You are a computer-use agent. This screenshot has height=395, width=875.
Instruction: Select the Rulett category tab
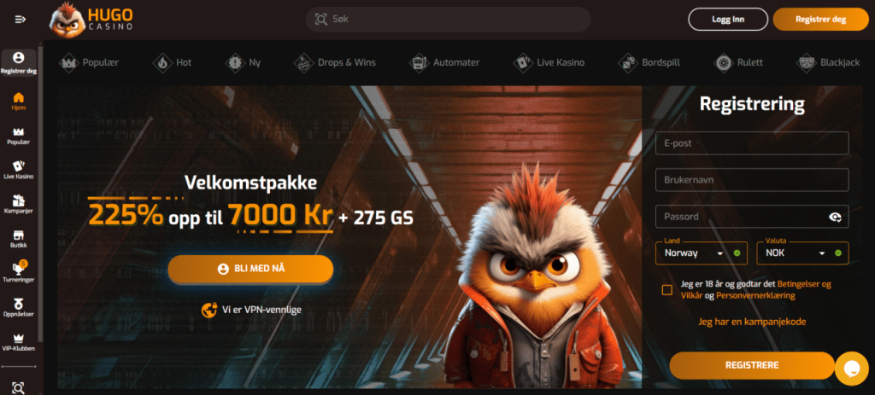coord(740,62)
